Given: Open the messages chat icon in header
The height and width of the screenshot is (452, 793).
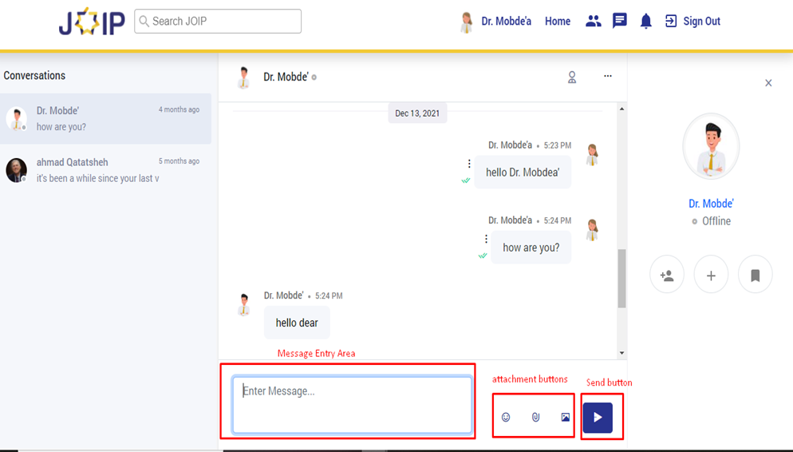Looking at the screenshot, I should [620, 22].
